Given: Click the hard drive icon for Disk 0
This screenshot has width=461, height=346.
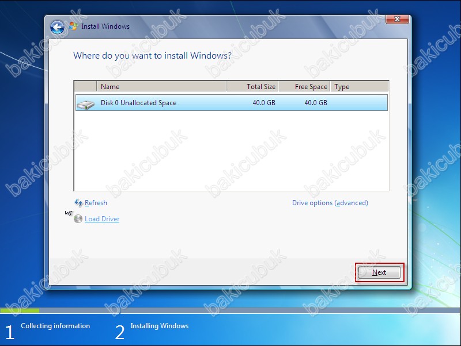Looking at the screenshot, I should [85, 104].
